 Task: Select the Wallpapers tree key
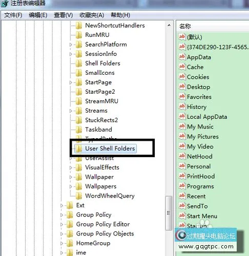(x=101, y=186)
